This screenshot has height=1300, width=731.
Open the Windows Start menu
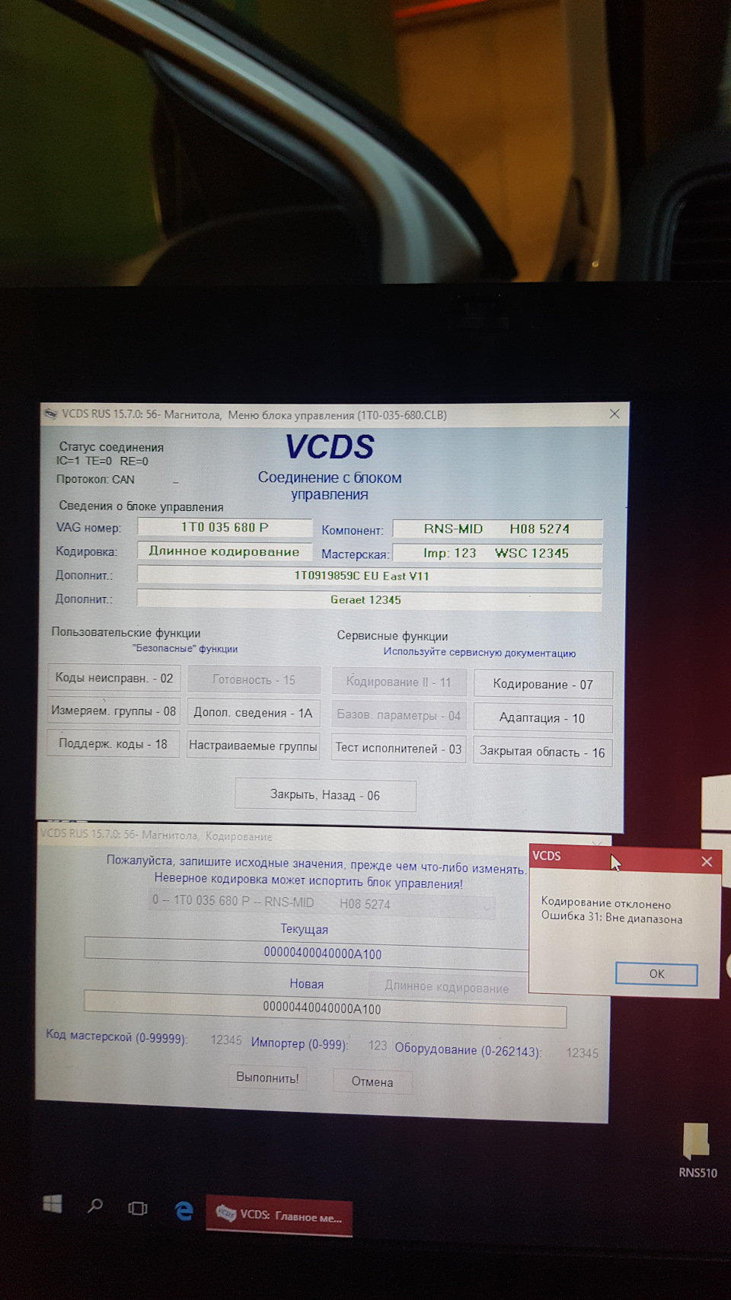pos(53,1204)
